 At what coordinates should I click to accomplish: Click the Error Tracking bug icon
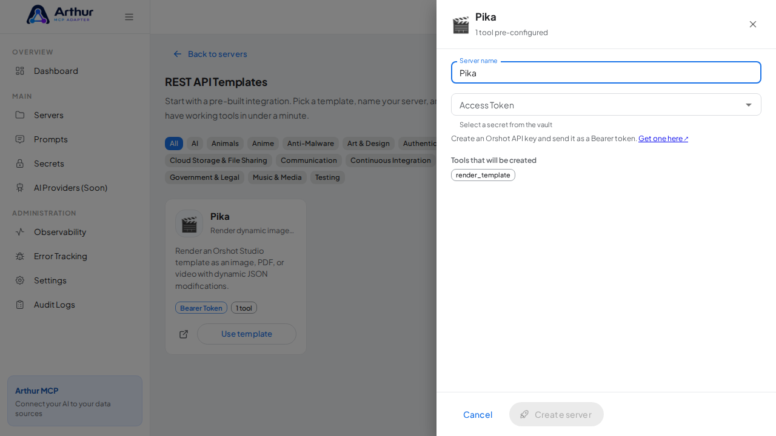[x=20, y=256]
